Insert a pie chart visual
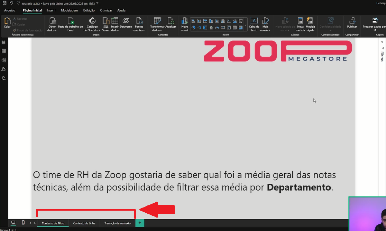Screen dimensions: 386x231 [x=193, y=28]
